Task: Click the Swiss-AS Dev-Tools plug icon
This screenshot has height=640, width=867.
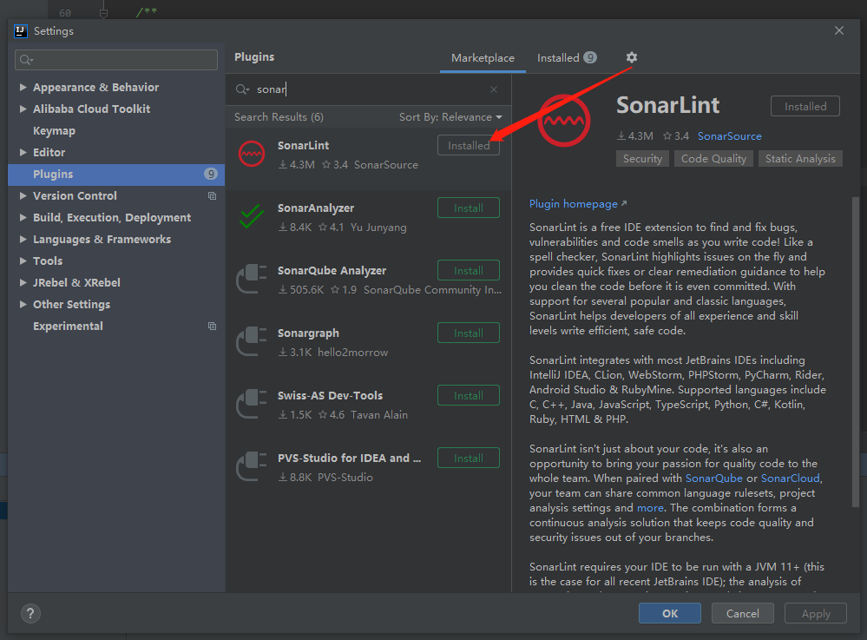Action: tap(252, 404)
